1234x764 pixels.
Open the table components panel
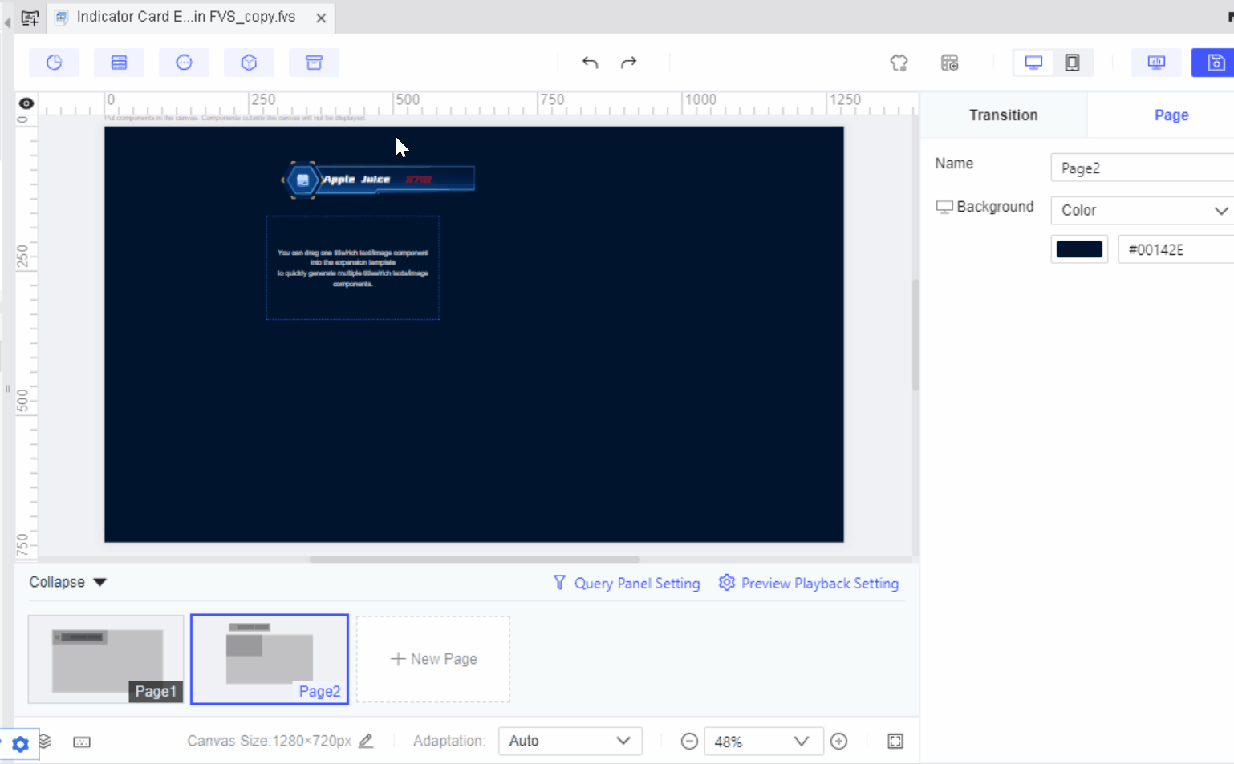click(x=119, y=62)
